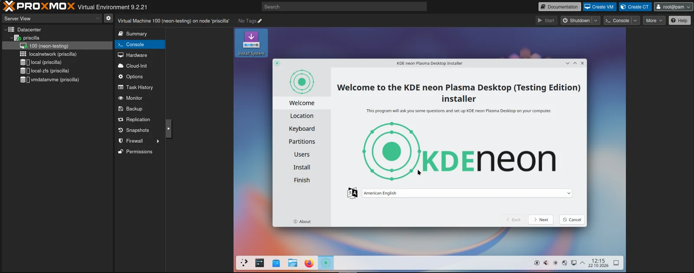Click the Show Desktop taskbar button

(616, 263)
